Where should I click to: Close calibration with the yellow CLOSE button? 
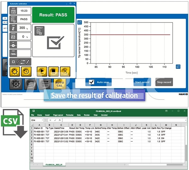(x=65, y=72)
